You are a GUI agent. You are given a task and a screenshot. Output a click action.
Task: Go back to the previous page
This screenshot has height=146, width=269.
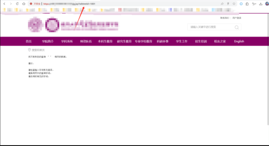[x=4, y=4]
